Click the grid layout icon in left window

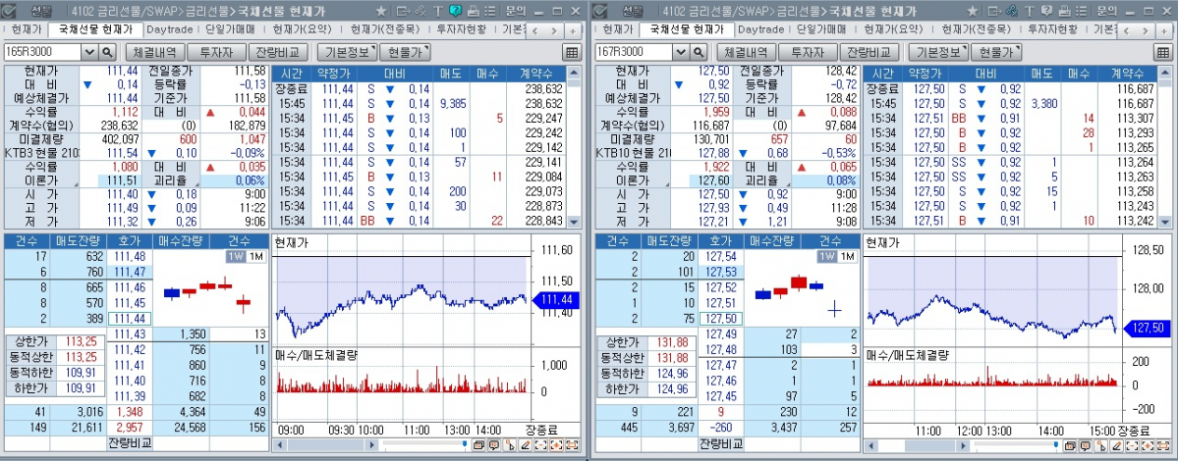tap(572, 52)
